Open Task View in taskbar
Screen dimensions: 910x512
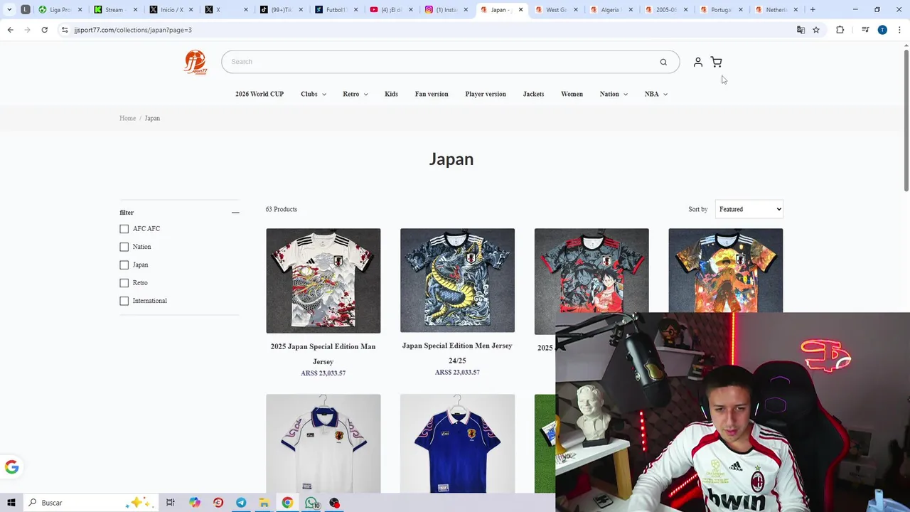click(170, 503)
